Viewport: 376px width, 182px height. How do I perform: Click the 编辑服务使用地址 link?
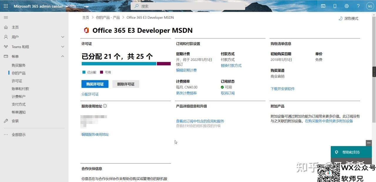[95, 135]
